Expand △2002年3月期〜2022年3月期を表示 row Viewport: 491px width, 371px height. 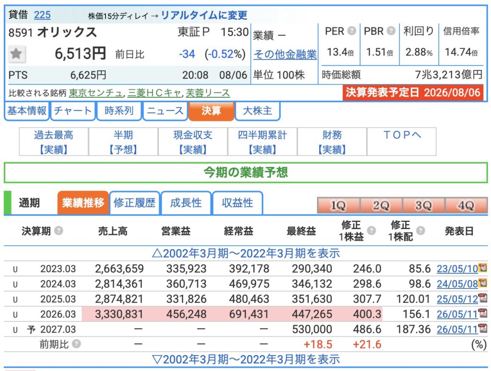[246, 253]
